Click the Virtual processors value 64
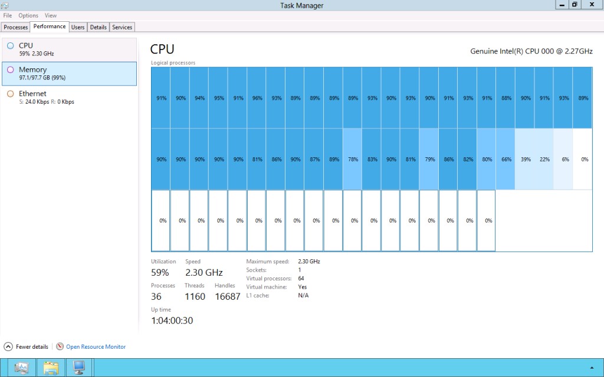 click(301, 278)
